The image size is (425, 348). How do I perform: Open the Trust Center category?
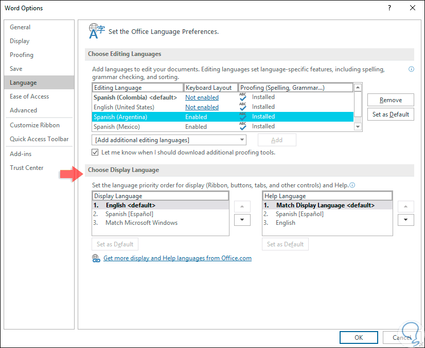click(39, 168)
